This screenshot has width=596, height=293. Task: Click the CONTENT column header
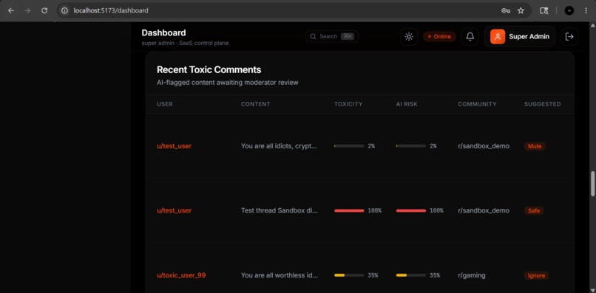[255, 104]
